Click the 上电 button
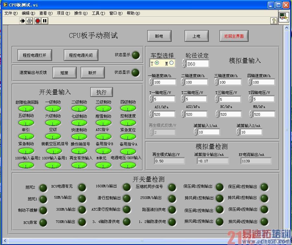292x245 pixels. pos(197,36)
